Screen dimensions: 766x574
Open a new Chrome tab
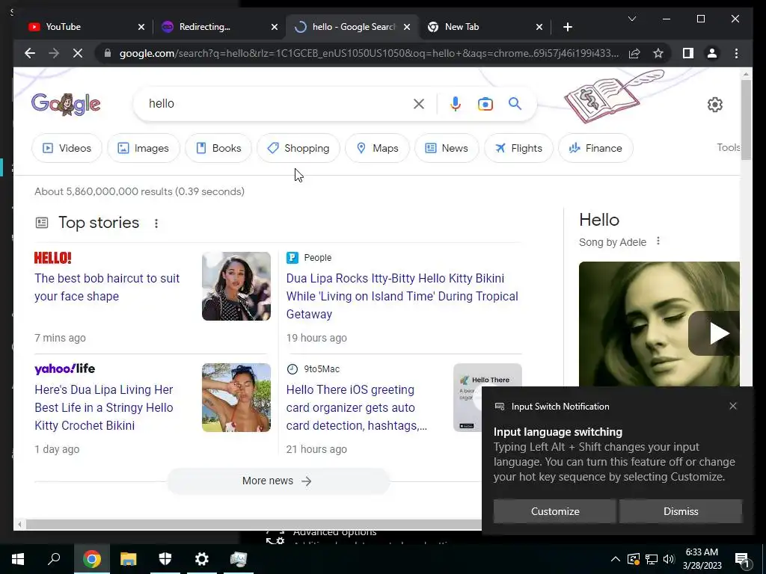click(x=567, y=27)
